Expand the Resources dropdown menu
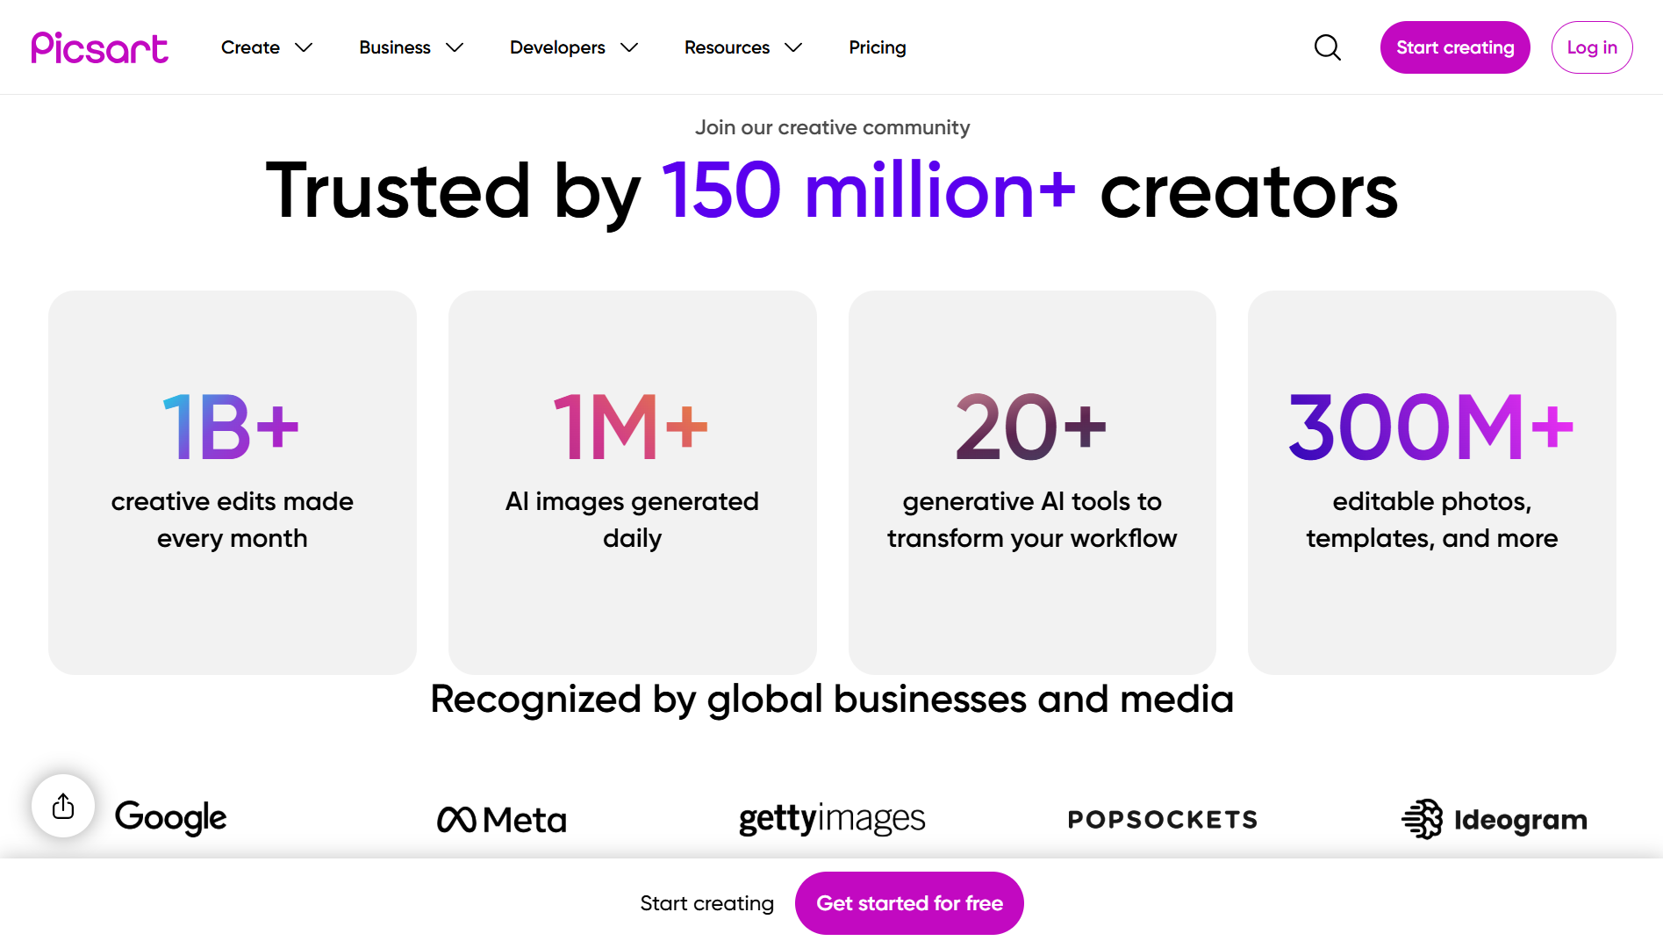 click(x=742, y=47)
